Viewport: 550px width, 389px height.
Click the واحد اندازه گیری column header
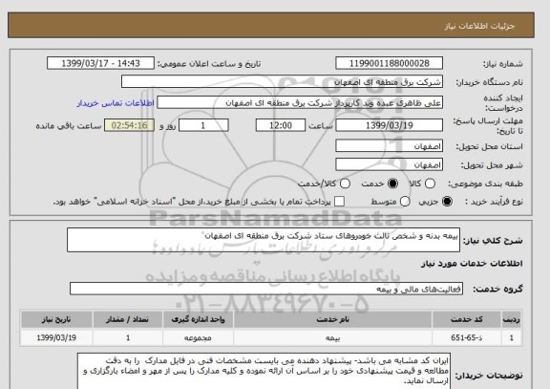click(198, 319)
